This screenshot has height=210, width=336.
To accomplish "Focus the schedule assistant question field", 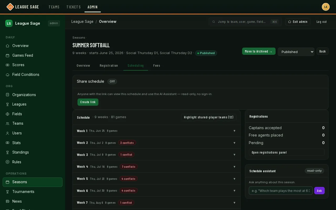I will click(281, 191).
